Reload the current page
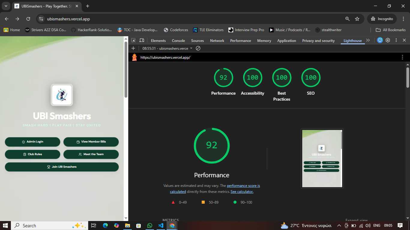 pyautogui.click(x=28, y=19)
